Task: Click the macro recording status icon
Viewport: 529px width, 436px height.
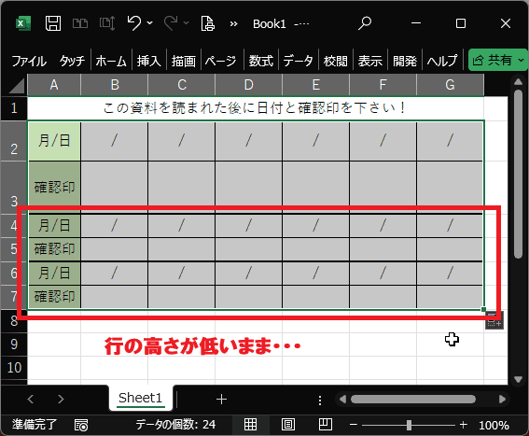Action: [x=81, y=425]
